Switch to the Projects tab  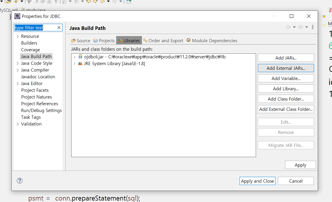104,41
